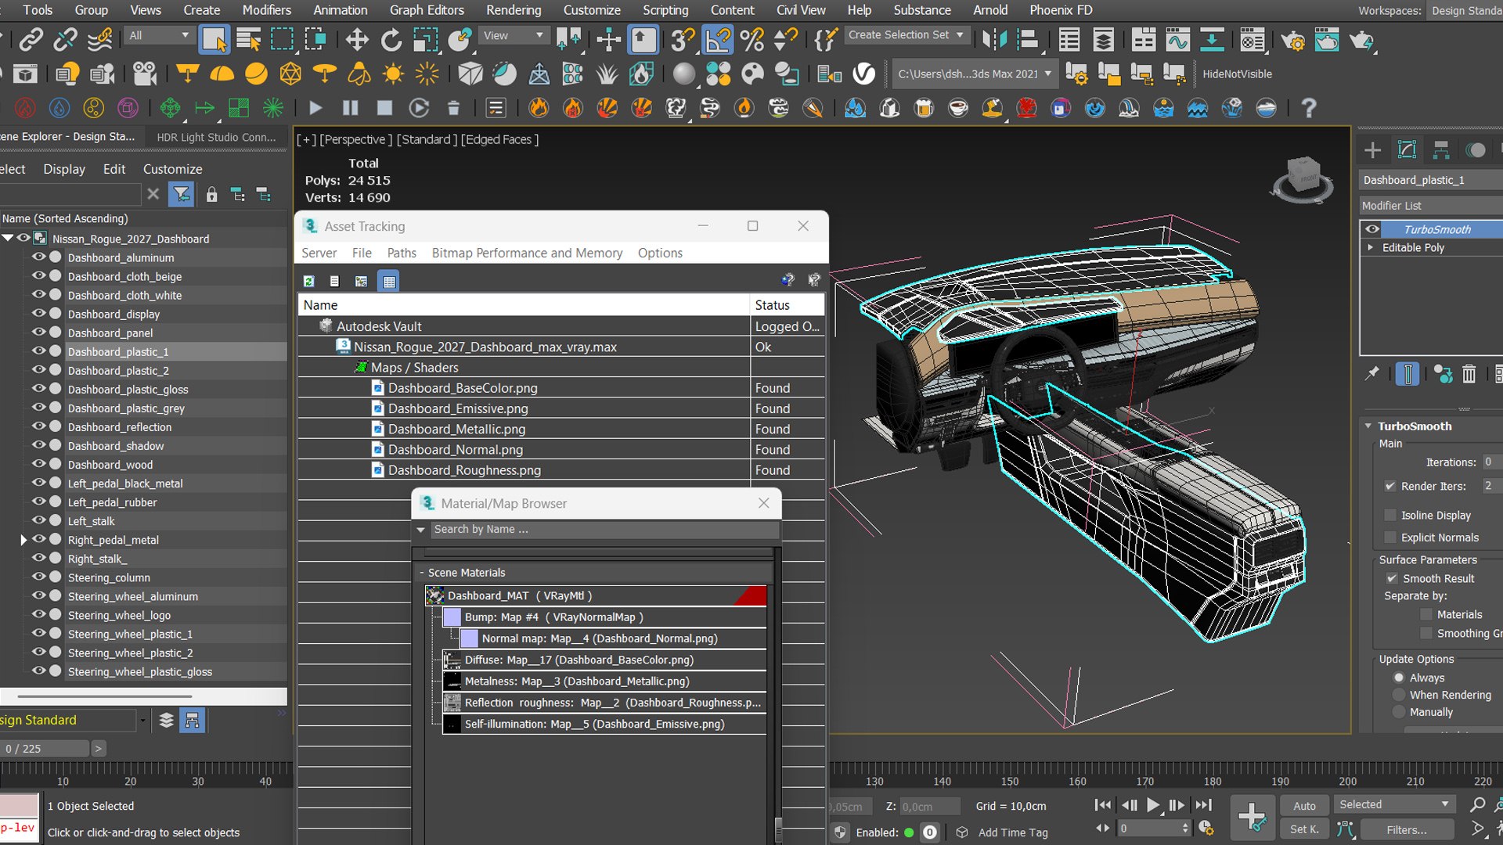Open the Scene Explorer Display menu
The height and width of the screenshot is (845, 1503).
pos(64,169)
